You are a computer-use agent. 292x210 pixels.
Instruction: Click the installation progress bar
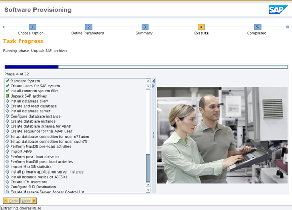pos(146,67)
